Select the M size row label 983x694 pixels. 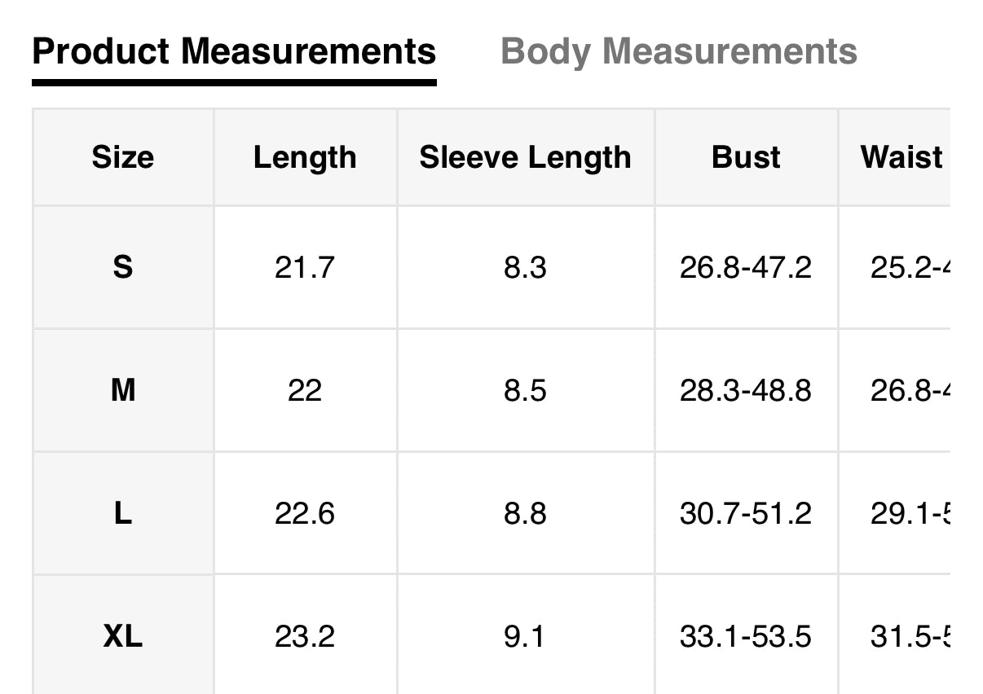(123, 391)
